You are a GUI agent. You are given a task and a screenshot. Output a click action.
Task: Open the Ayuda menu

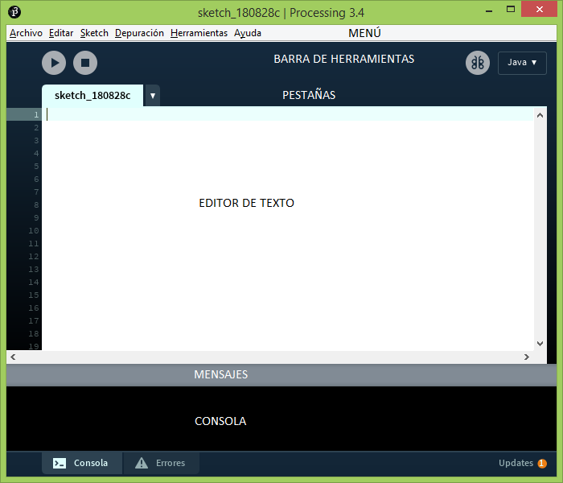pos(248,33)
